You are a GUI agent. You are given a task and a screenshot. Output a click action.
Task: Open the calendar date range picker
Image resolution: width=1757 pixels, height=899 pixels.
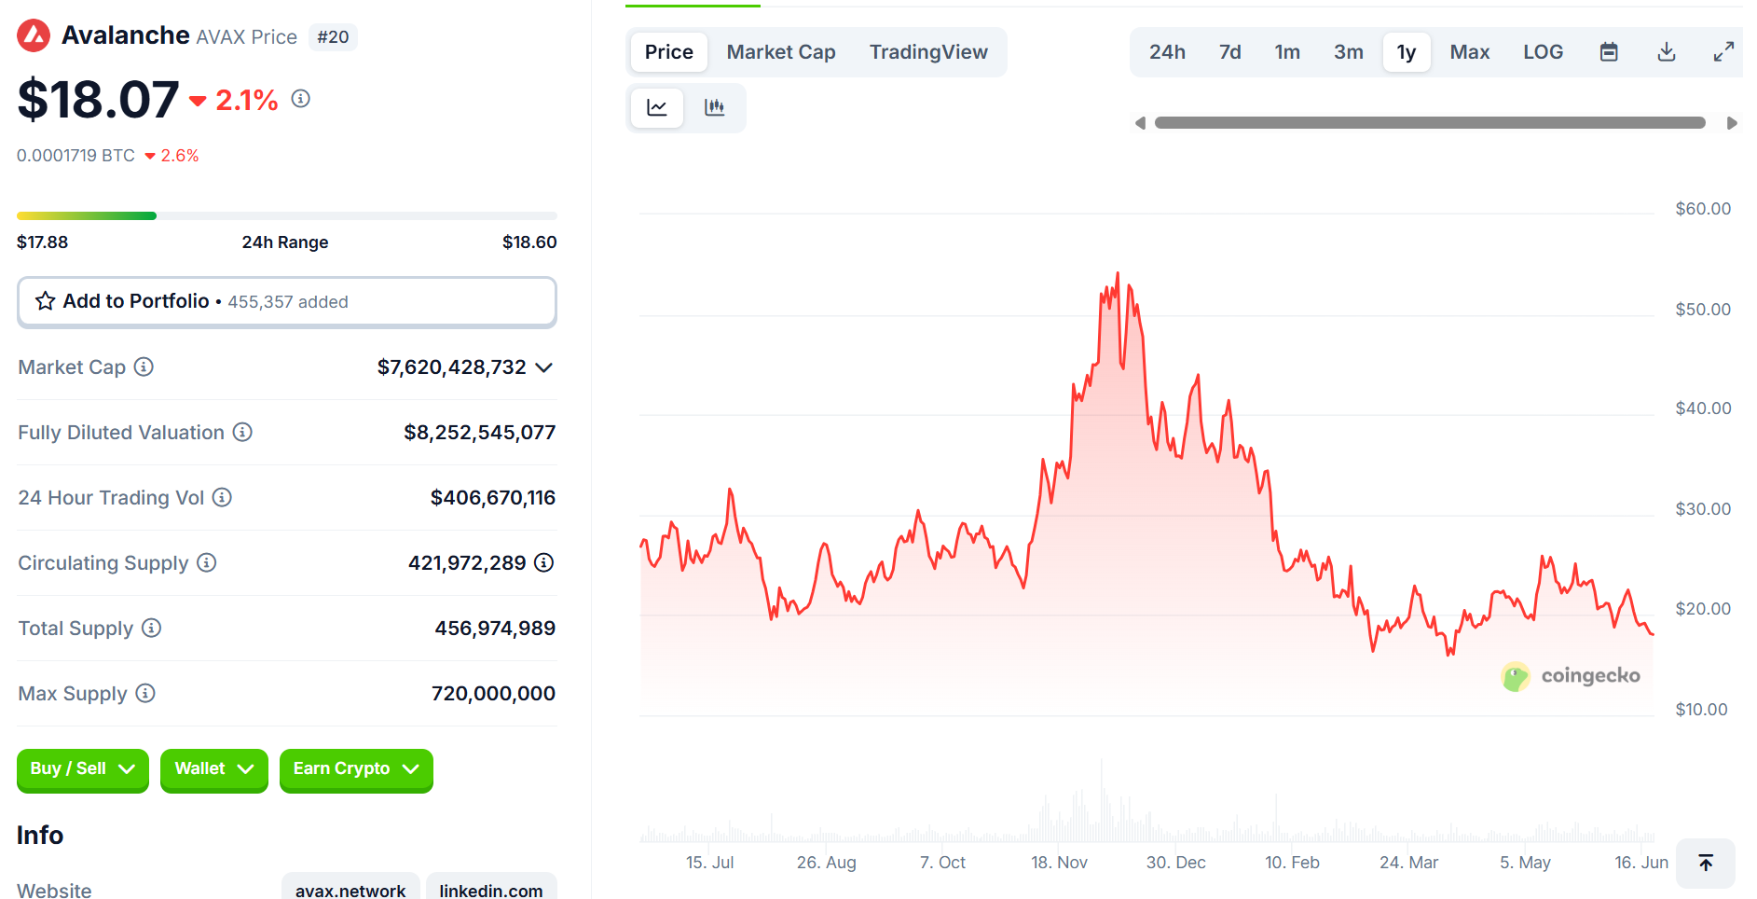1609,52
